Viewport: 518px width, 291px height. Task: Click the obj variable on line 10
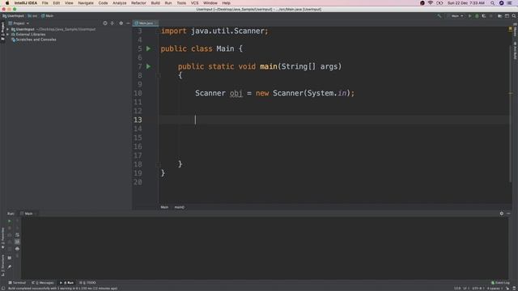pos(236,94)
